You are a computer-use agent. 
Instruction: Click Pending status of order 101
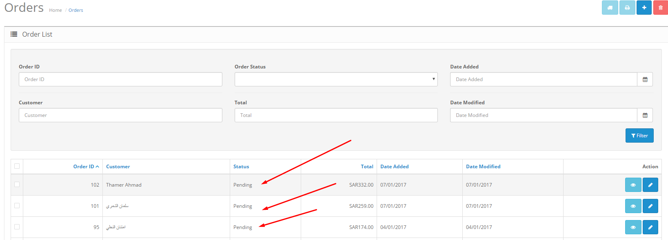click(243, 206)
